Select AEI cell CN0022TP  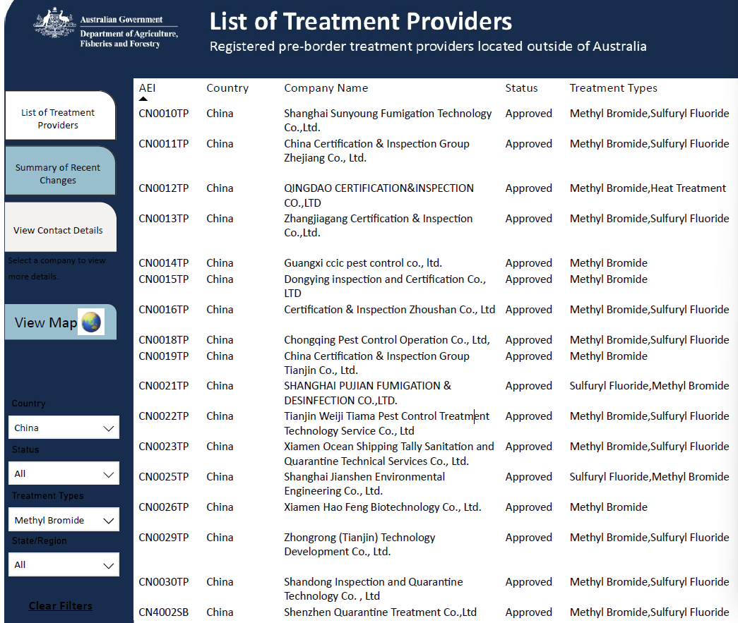pyautogui.click(x=164, y=416)
